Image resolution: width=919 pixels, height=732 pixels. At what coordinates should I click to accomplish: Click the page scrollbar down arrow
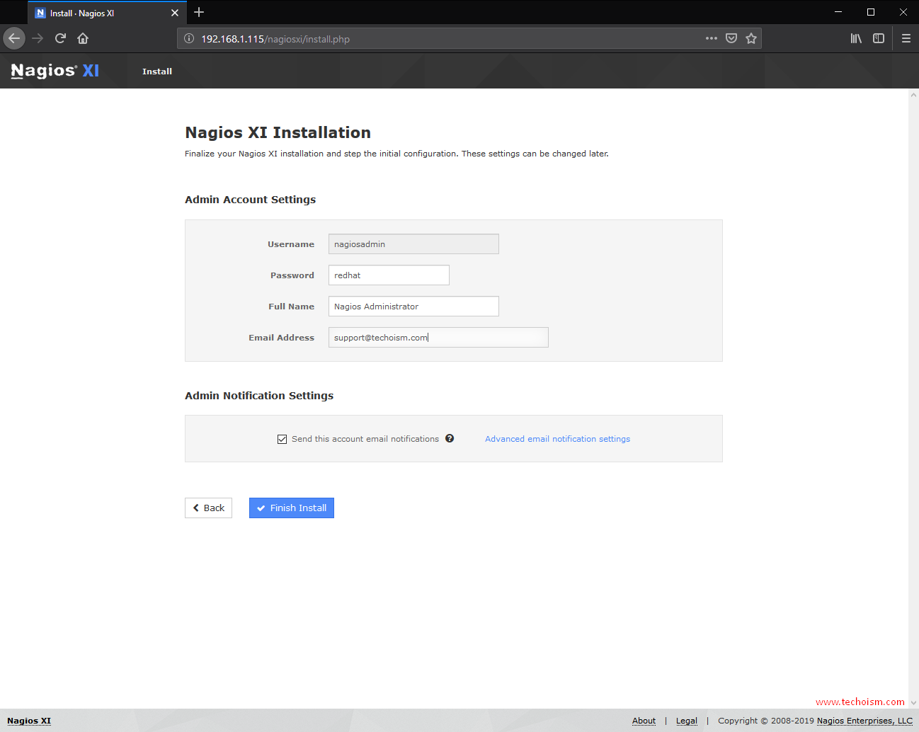click(913, 703)
